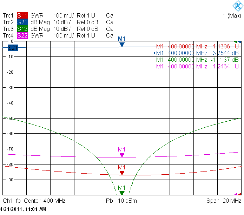Click the magenta M1 marker on S22 trace
The image size is (244, 215).
coord(122,155)
